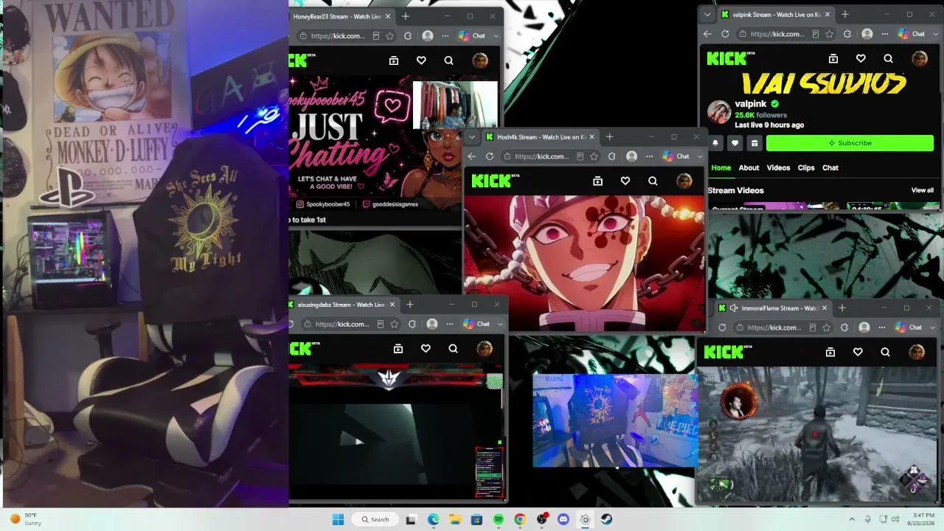Open a new tab in the valpink window
This screenshot has height=531, width=944.
[x=845, y=14]
